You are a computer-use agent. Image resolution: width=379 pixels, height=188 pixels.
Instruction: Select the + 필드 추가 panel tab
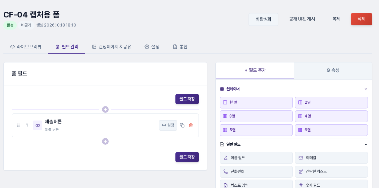point(255,70)
